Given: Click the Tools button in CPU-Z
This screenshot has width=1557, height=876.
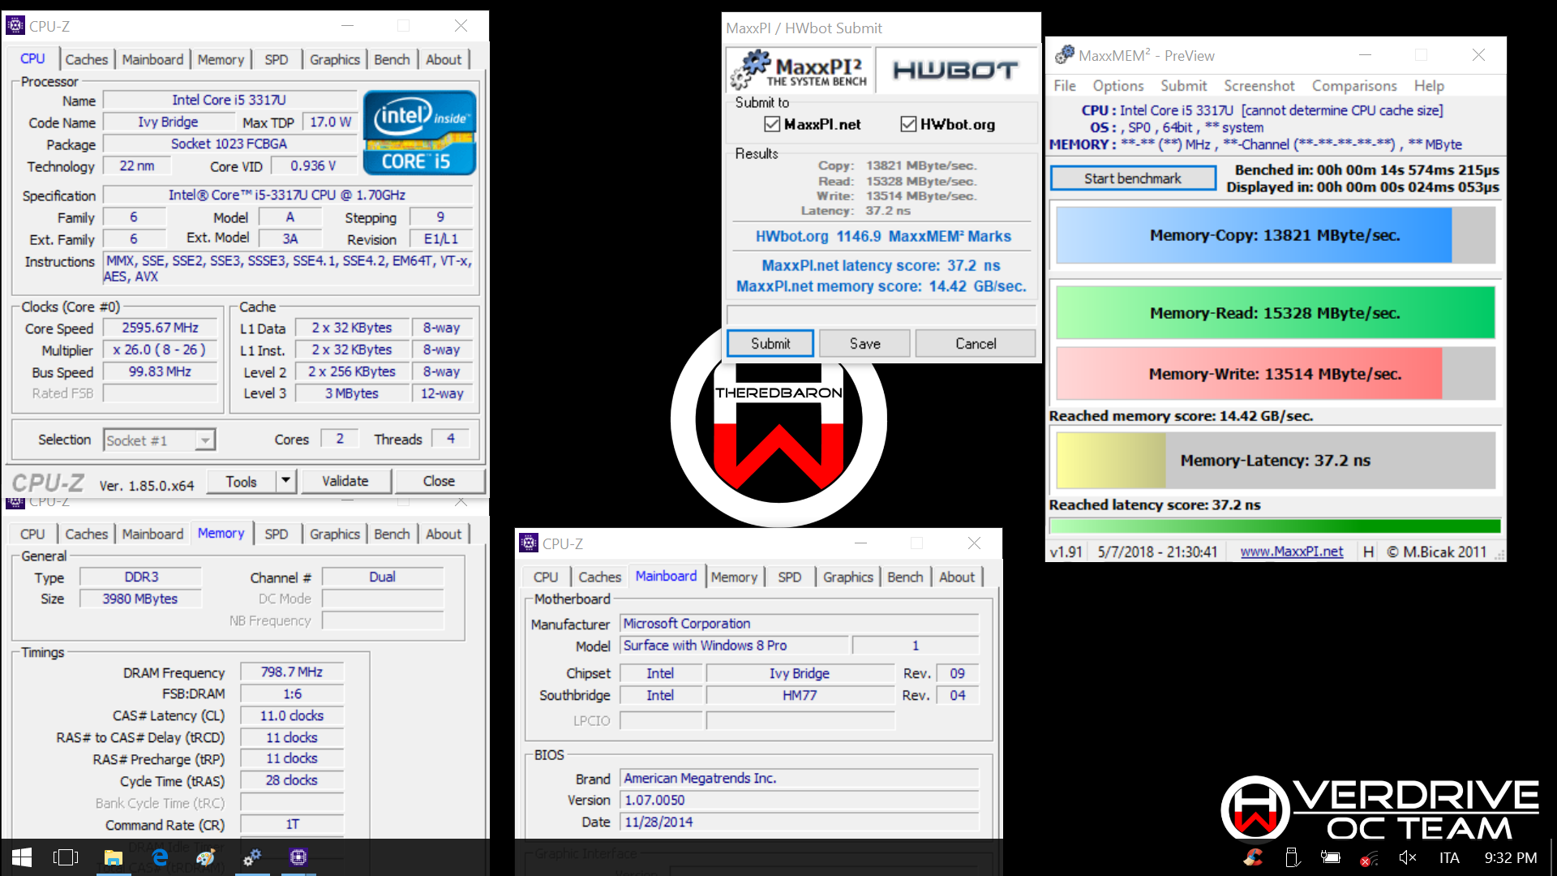Looking at the screenshot, I should [241, 481].
